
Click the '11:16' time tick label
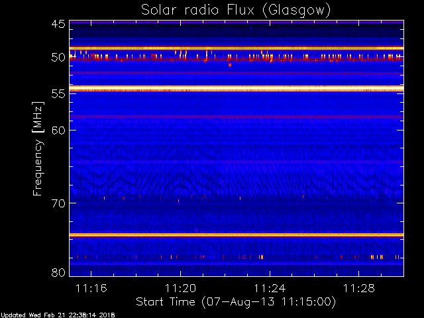(91, 289)
